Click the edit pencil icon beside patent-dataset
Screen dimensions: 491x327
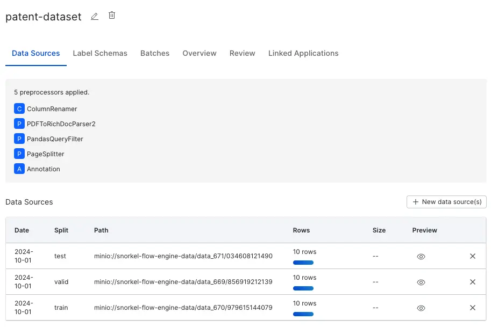(94, 16)
